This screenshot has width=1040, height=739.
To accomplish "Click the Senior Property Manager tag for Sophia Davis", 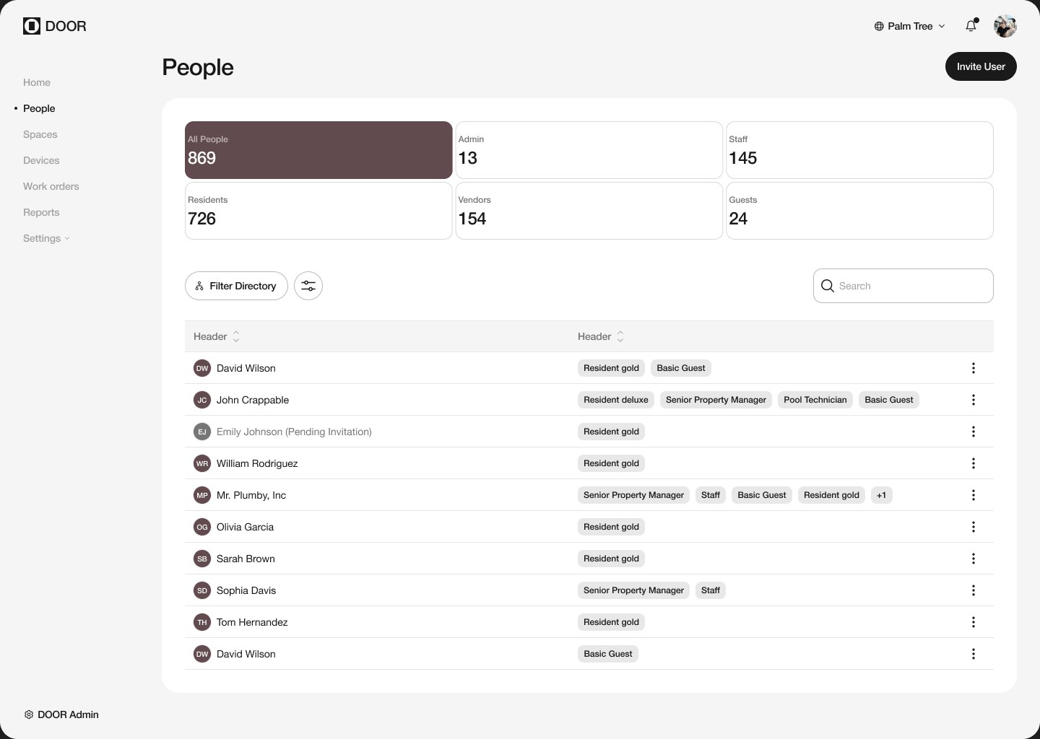I will (x=633, y=590).
